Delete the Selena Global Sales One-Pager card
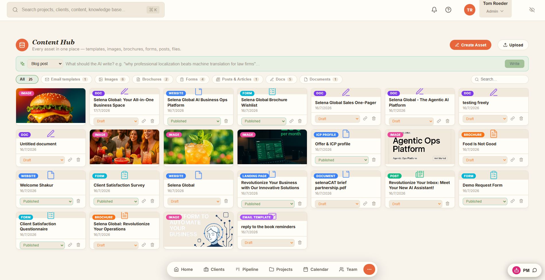The height and width of the screenshot is (280, 545). tap(374, 119)
